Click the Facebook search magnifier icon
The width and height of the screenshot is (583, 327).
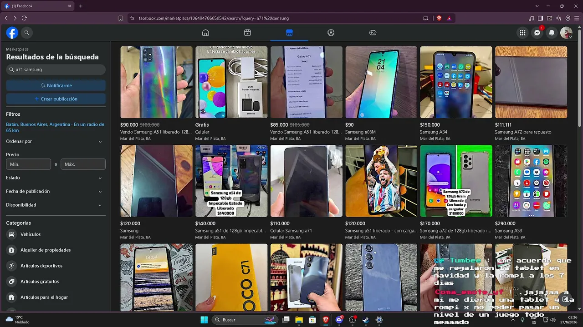(27, 33)
